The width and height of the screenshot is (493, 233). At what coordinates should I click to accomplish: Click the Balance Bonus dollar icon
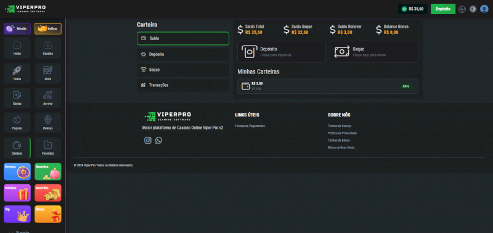[379, 30]
